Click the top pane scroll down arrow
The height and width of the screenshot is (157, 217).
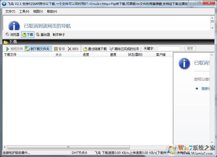coord(212,28)
